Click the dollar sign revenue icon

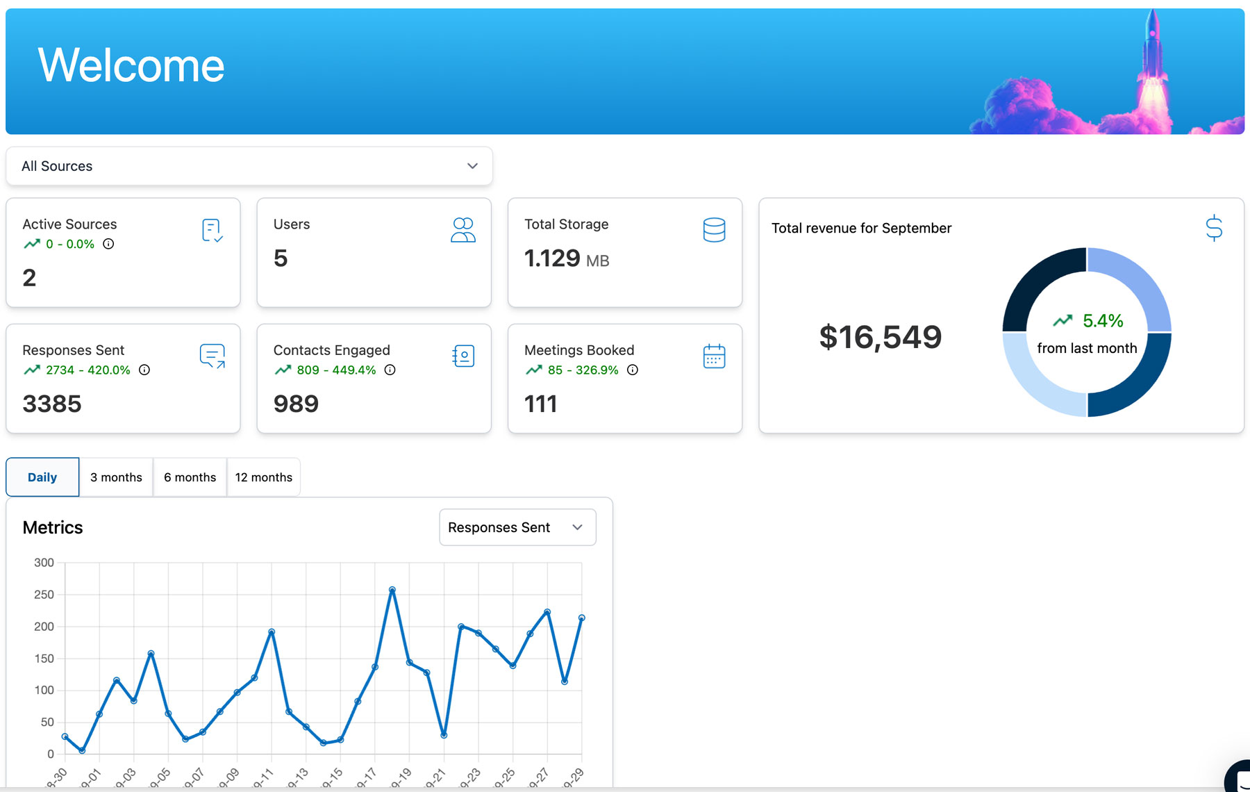[1214, 228]
